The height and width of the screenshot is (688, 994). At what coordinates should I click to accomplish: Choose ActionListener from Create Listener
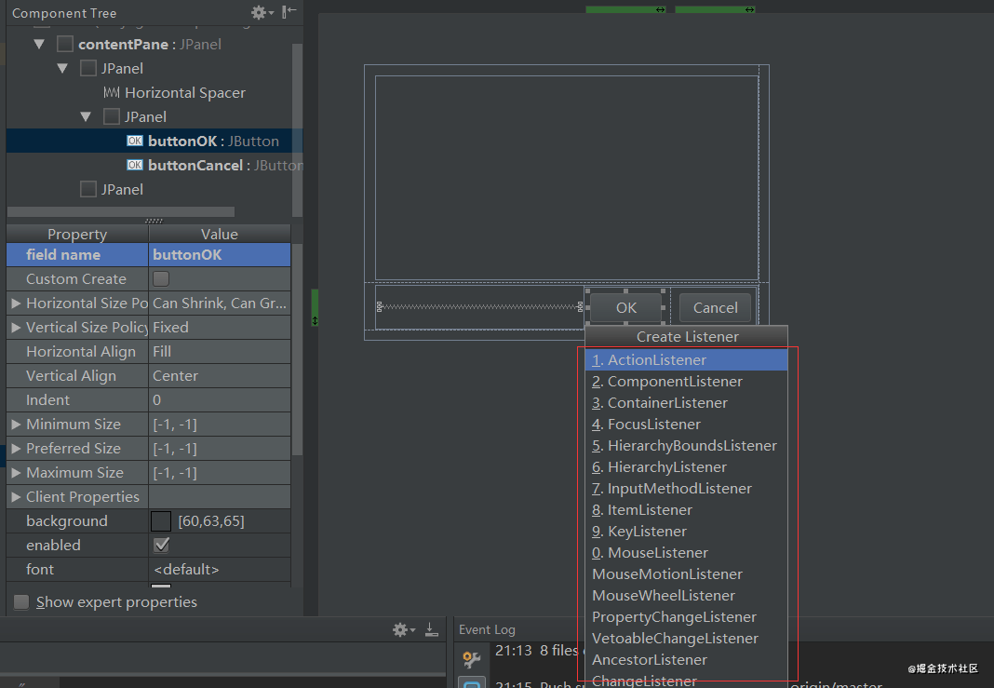click(x=686, y=360)
